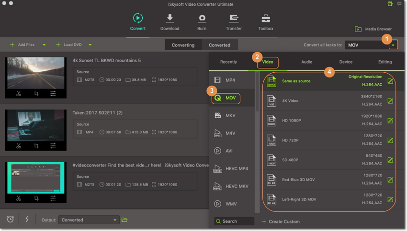Expand the Load DVD dropdown arrow
The width and height of the screenshot is (407, 231).
coord(90,45)
